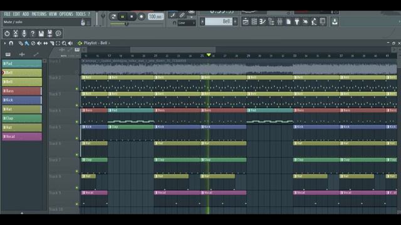Open the Bell pattern selector

pos(219,22)
